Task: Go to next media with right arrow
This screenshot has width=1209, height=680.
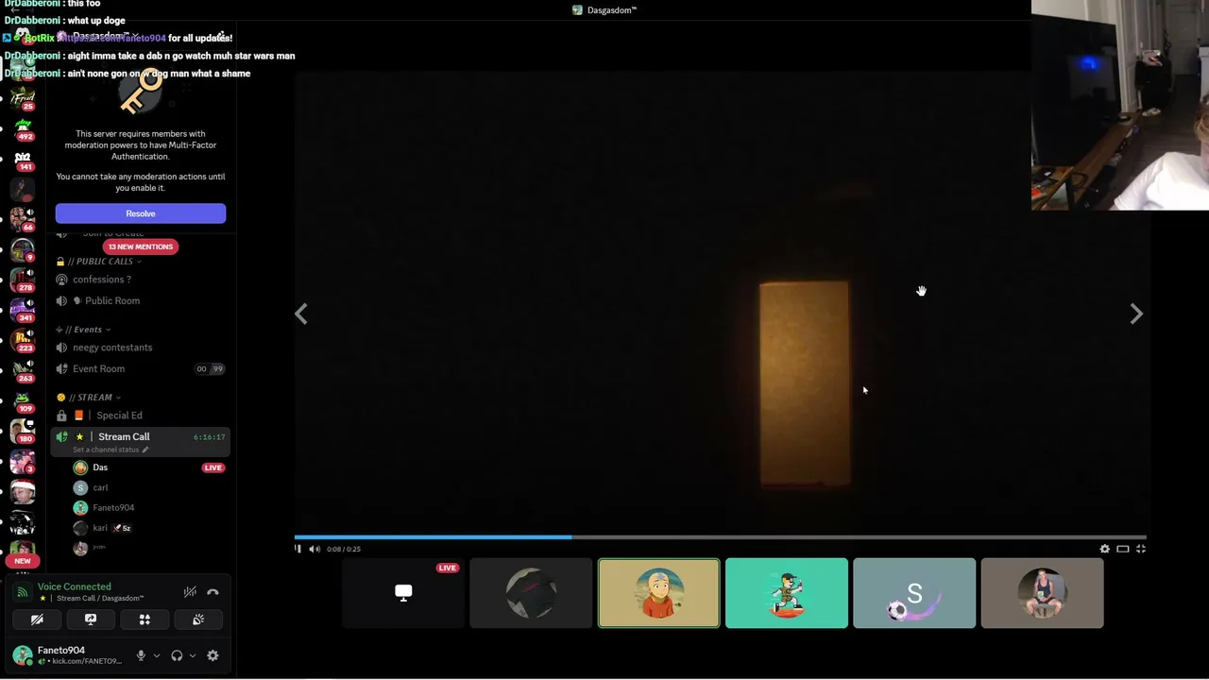Action: (x=1136, y=314)
